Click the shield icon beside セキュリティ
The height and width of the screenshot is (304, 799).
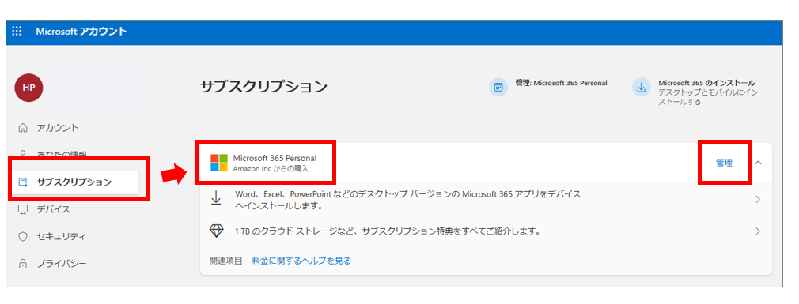tap(22, 236)
